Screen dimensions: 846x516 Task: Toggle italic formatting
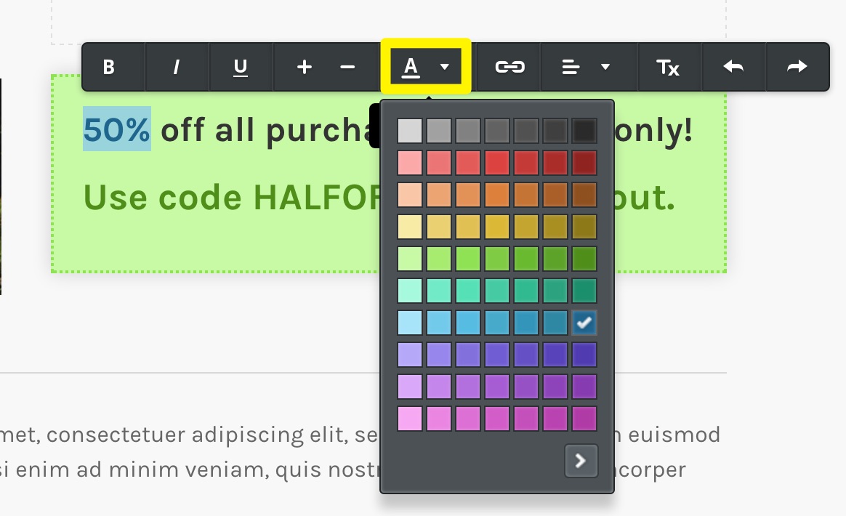pos(177,67)
